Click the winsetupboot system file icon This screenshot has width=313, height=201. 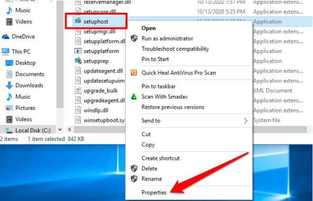pyautogui.click(x=78, y=120)
